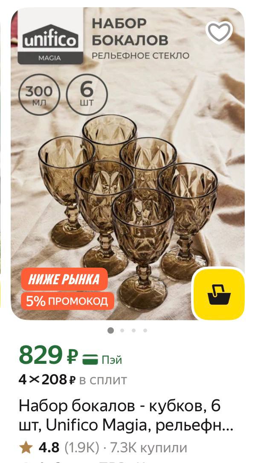This screenshot has width=255, height=463.
Task: Tap the 6 шт quantity badge
Action: [x=87, y=94]
